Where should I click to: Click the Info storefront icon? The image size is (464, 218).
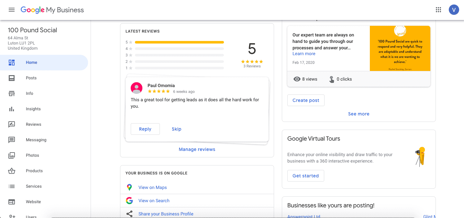point(12,94)
